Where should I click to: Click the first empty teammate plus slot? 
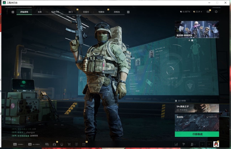point(202,144)
